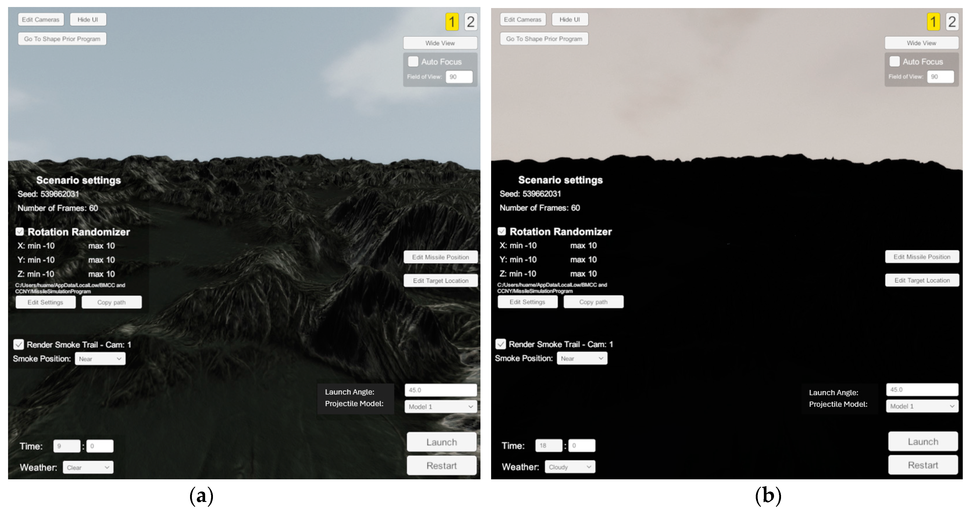
Task: Click Go To Shape Prior Program, left panel
Action: [x=62, y=39]
